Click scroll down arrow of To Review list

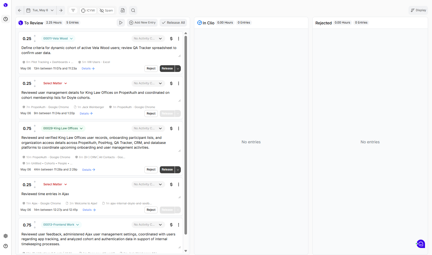pyautogui.click(x=186, y=251)
